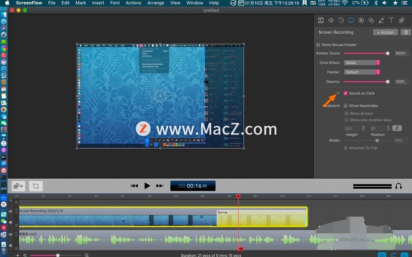Click the Pointer Zoom slider handle

point(387,53)
